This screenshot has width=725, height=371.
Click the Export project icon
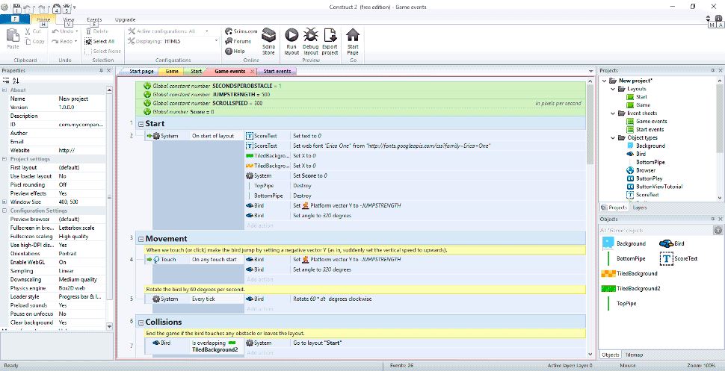pos(330,40)
